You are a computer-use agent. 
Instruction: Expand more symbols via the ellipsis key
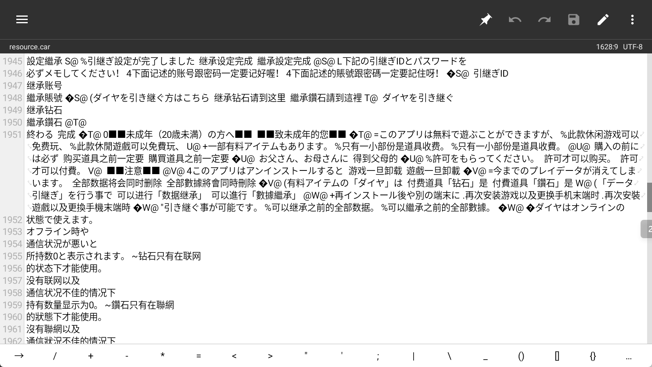[628, 356]
